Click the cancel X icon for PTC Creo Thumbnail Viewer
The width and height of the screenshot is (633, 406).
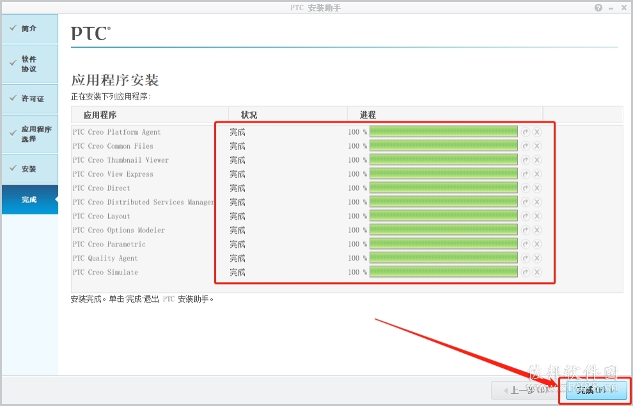(x=536, y=160)
